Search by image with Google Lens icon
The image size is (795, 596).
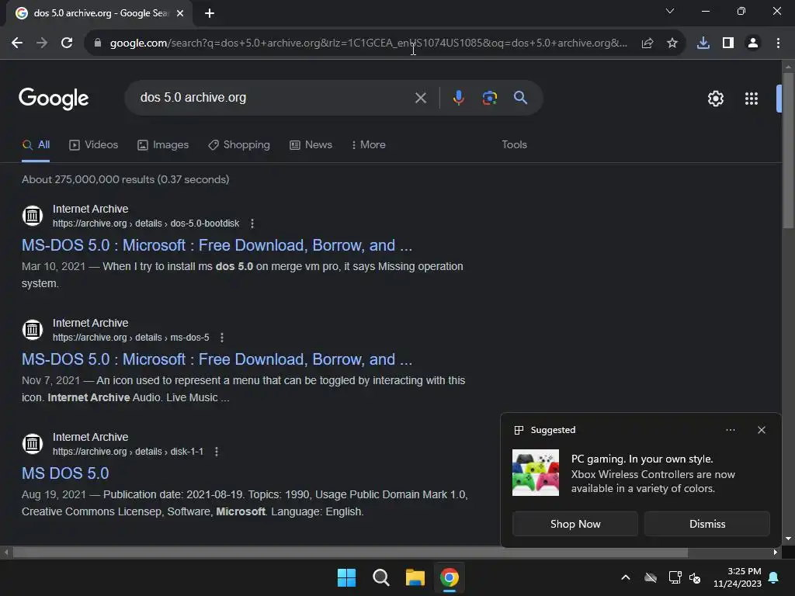[489, 98]
